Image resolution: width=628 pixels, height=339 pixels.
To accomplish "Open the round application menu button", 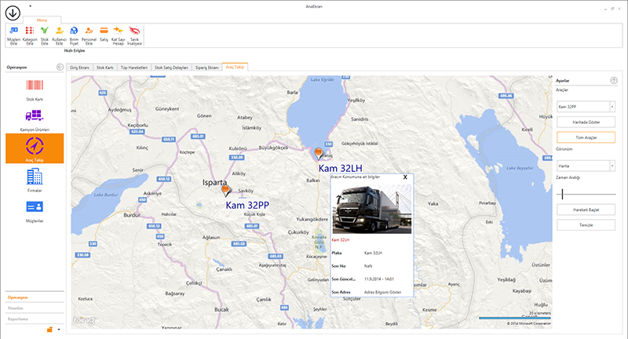I will pyautogui.click(x=13, y=13).
